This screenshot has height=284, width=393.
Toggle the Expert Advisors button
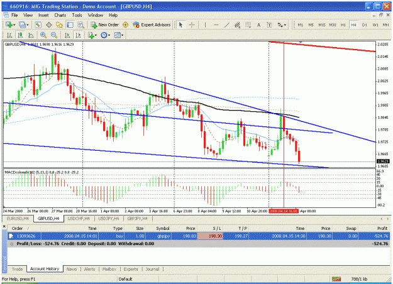point(152,25)
